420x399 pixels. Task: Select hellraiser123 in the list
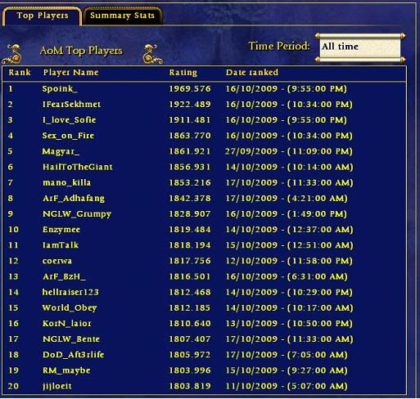click(x=70, y=293)
